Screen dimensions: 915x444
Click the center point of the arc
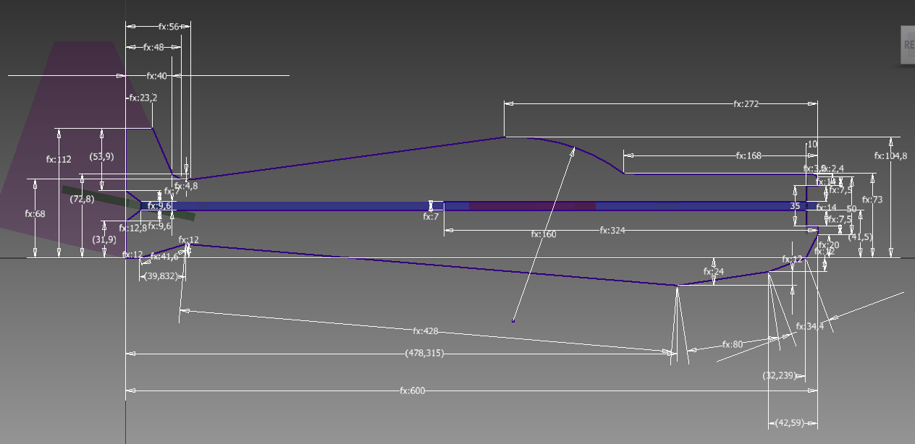pos(513,320)
